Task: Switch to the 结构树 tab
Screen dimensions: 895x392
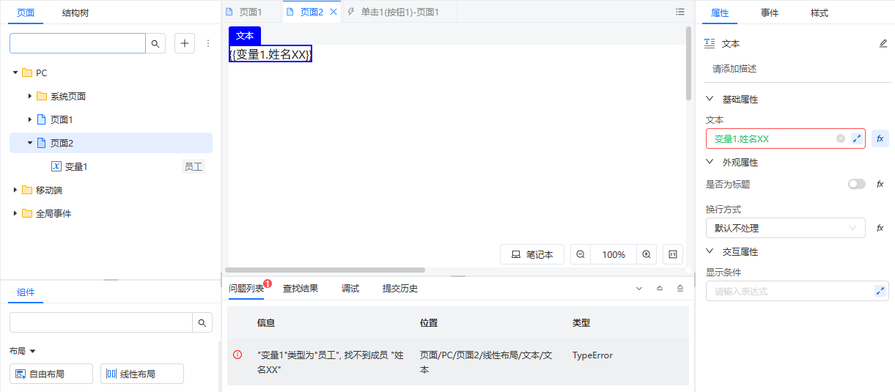Action: (75, 13)
